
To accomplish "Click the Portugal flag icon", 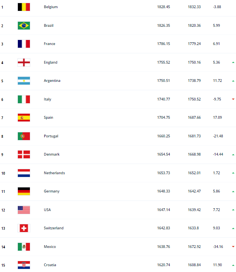I will click(24, 136).
